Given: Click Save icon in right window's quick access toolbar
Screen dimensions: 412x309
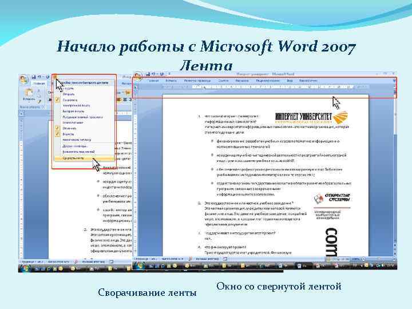Looking at the screenshot, I should (148, 74).
